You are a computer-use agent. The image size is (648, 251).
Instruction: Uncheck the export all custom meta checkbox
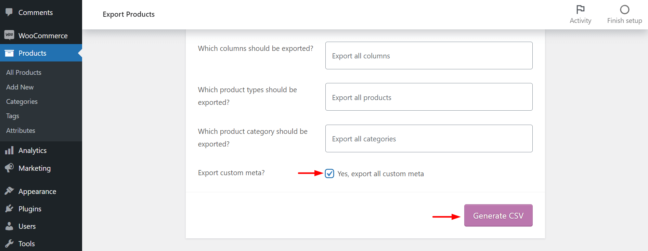(x=329, y=173)
